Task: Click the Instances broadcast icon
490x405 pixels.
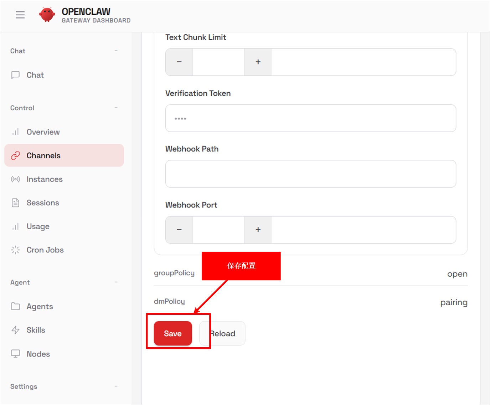Action: click(15, 179)
